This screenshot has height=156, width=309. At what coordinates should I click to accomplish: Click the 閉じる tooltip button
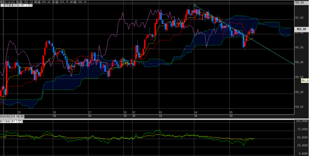point(305,81)
